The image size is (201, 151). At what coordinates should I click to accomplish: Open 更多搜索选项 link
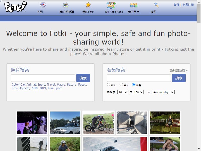[178, 70]
